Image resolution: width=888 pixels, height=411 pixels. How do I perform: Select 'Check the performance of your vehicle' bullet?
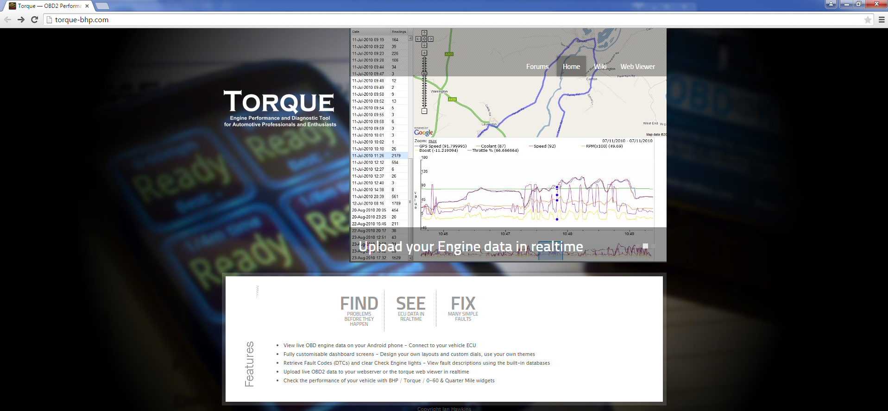389,380
